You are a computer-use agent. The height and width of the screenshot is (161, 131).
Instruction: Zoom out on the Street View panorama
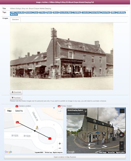coord(122,148)
